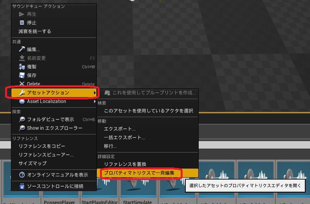This screenshot has height=204, width=310.
Task: Open the Asset Localization menu entry
Action: [54, 101]
